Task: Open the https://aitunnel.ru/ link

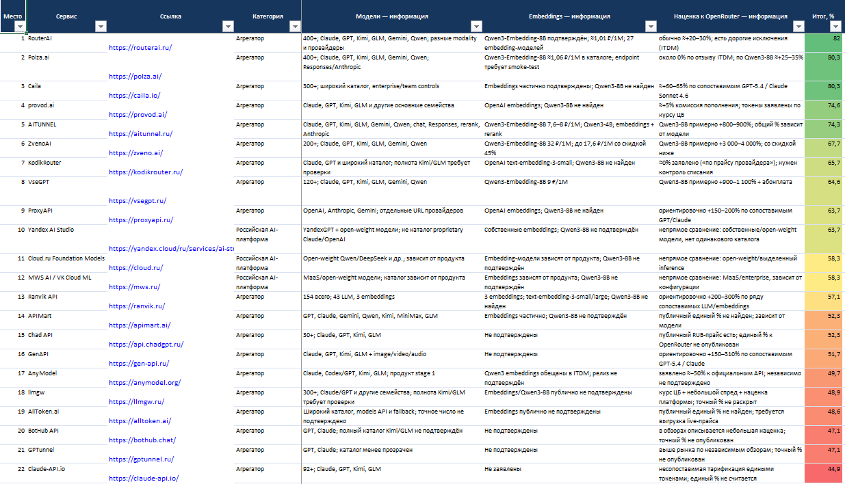Action: tap(140, 134)
